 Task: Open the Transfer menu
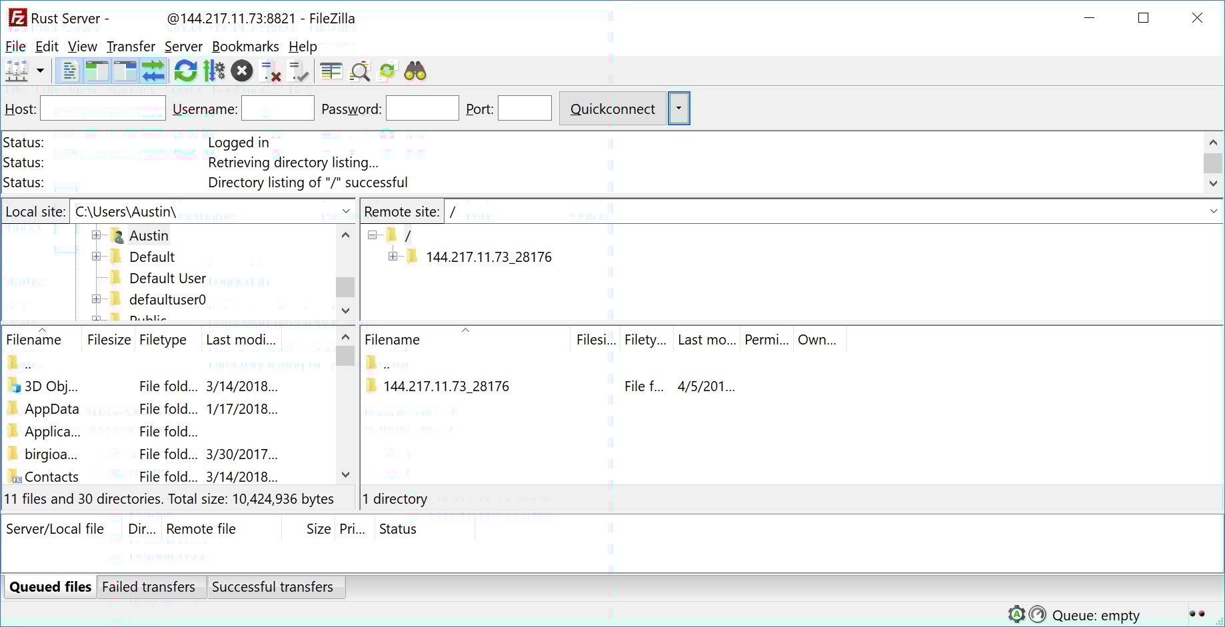[131, 47]
